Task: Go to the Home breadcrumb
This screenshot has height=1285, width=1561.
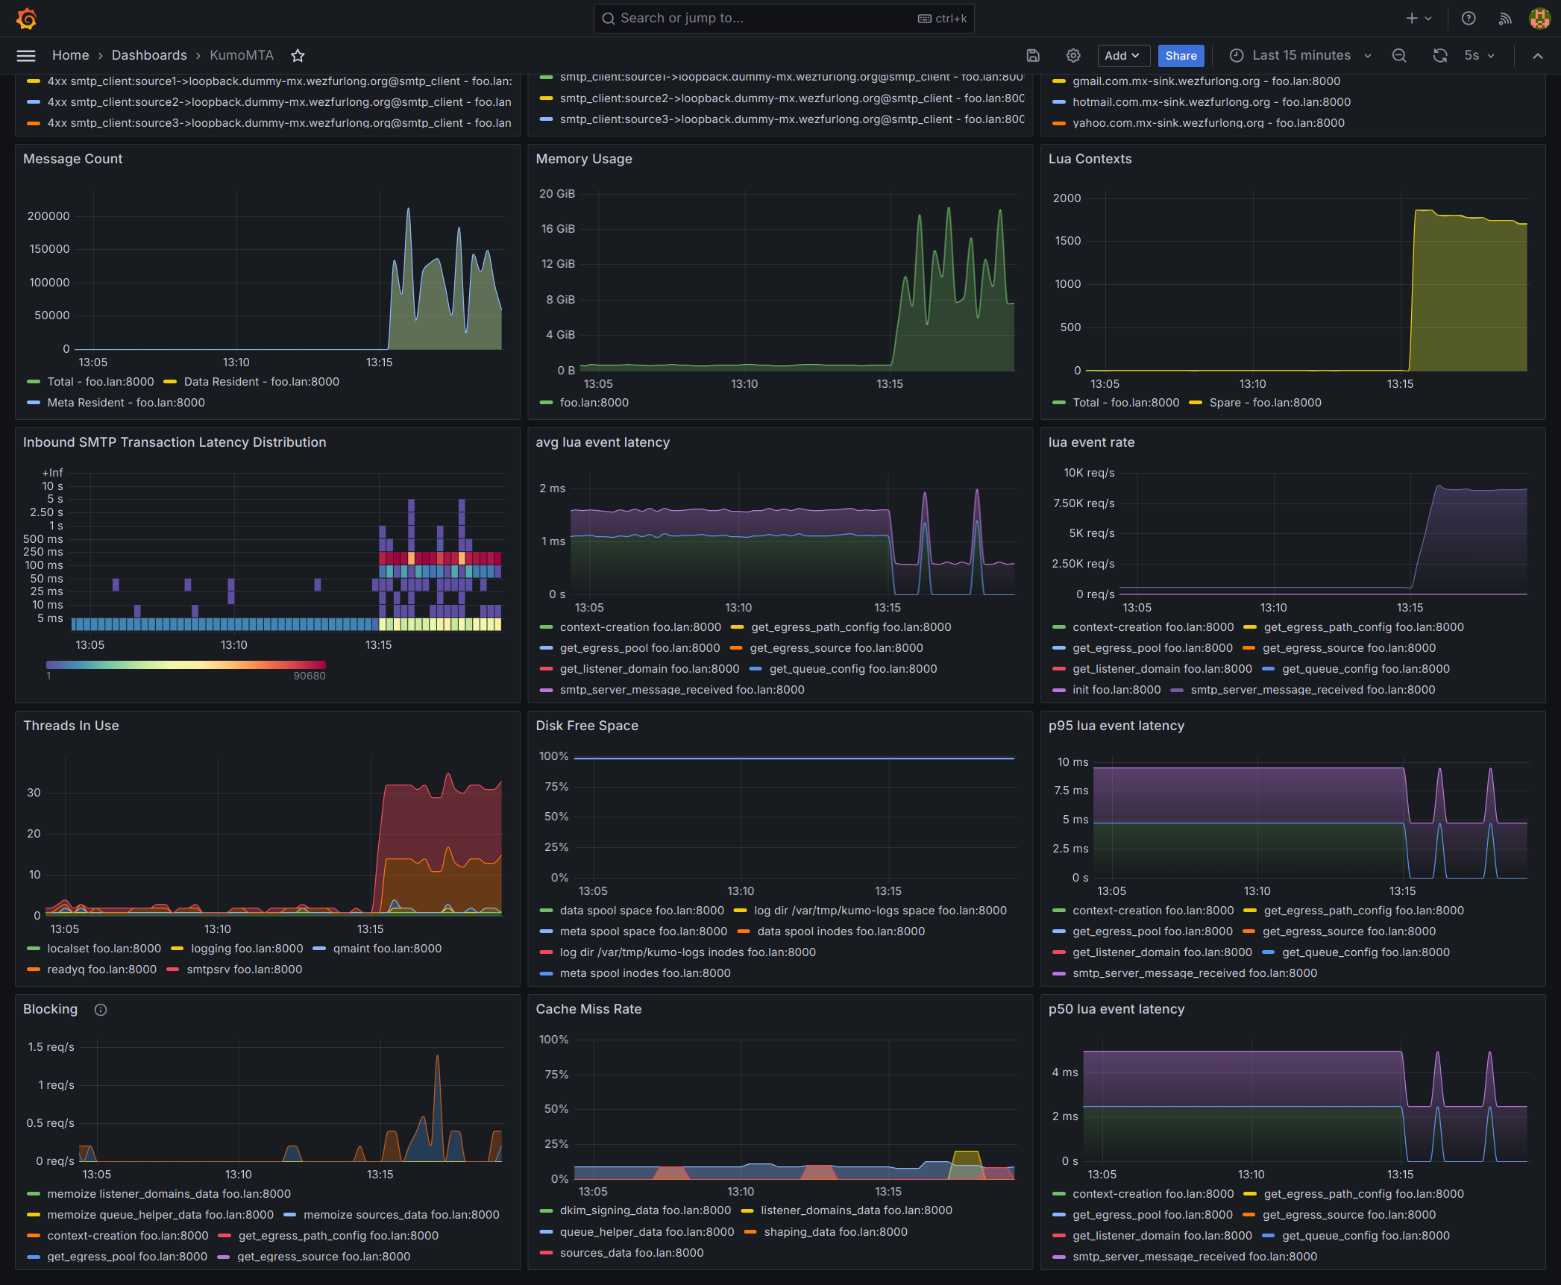Action: click(x=70, y=55)
